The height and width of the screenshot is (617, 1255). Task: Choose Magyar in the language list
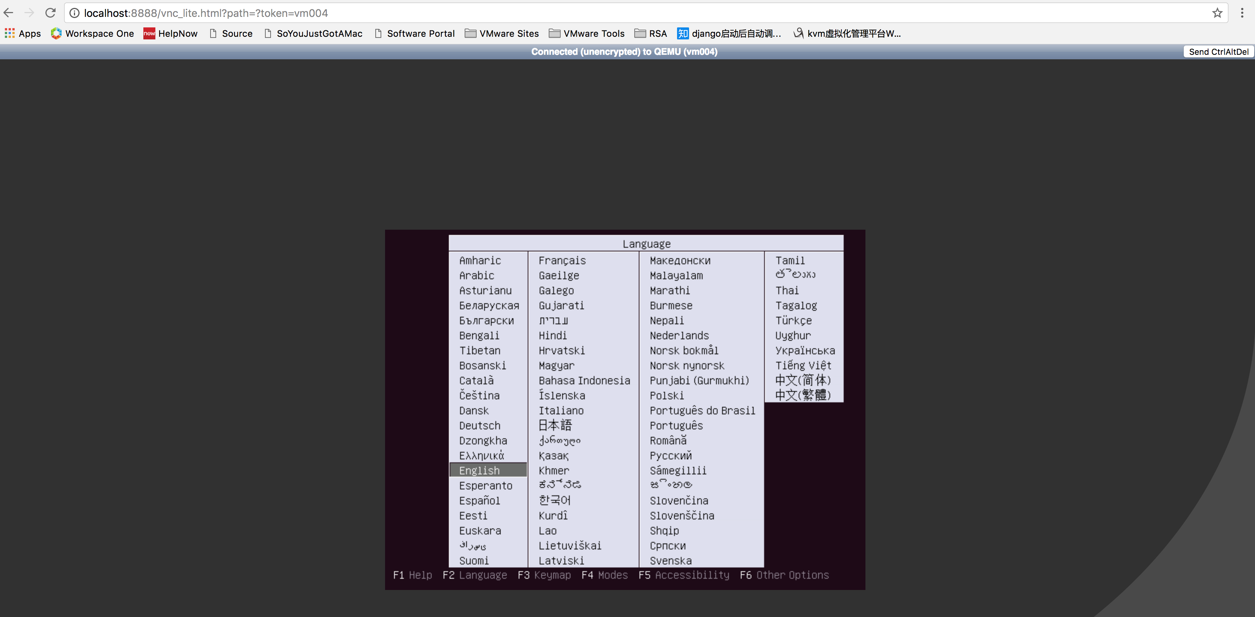[x=556, y=366]
